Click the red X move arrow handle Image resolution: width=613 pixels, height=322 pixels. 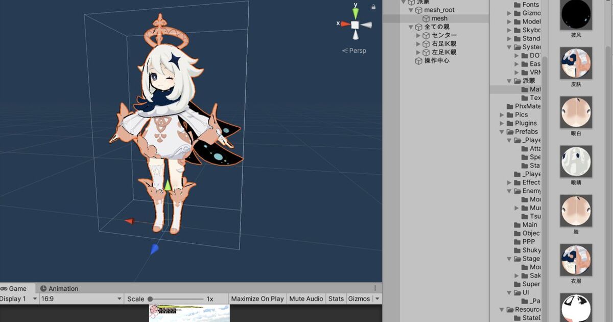point(130,221)
